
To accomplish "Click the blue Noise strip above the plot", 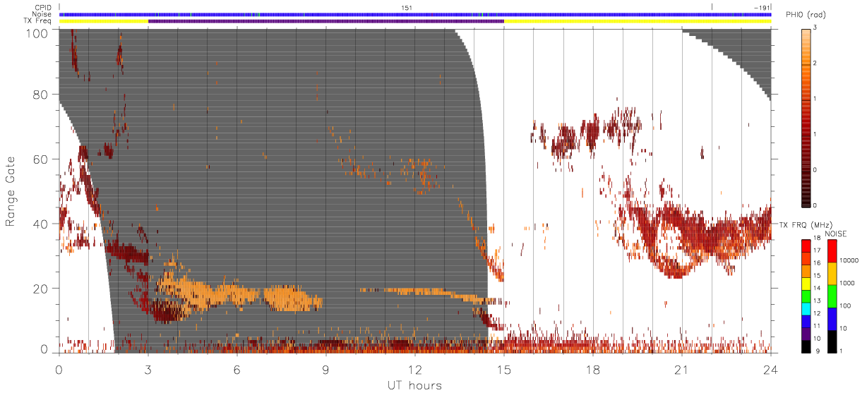I will pyautogui.click(x=415, y=14).
